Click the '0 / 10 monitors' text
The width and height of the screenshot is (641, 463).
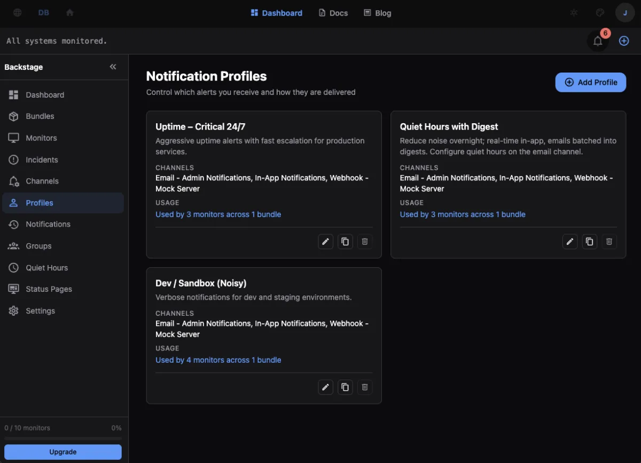(27, 428)
